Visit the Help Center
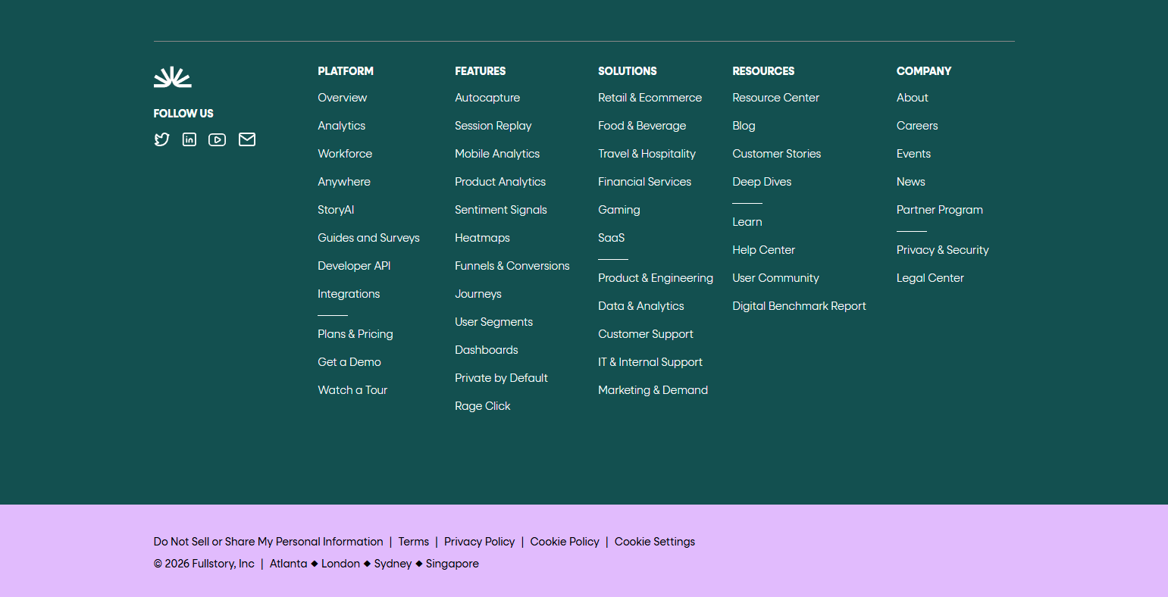This screenshot has height=597, width=1168. pyautogui.click(x=763, y=250)
